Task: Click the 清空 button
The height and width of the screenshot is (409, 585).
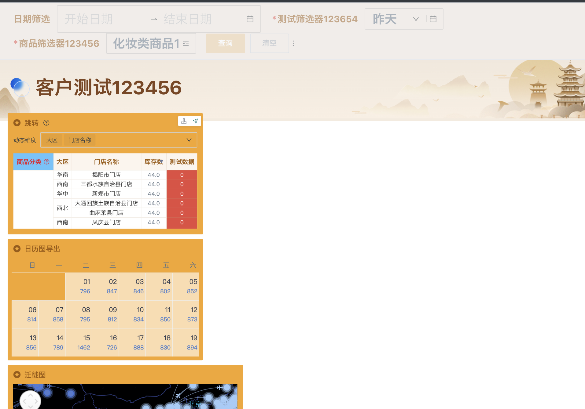Action: pos(269,43)
